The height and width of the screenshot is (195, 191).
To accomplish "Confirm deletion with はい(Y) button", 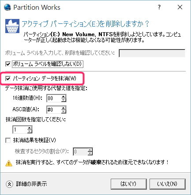I will (129, 184).
